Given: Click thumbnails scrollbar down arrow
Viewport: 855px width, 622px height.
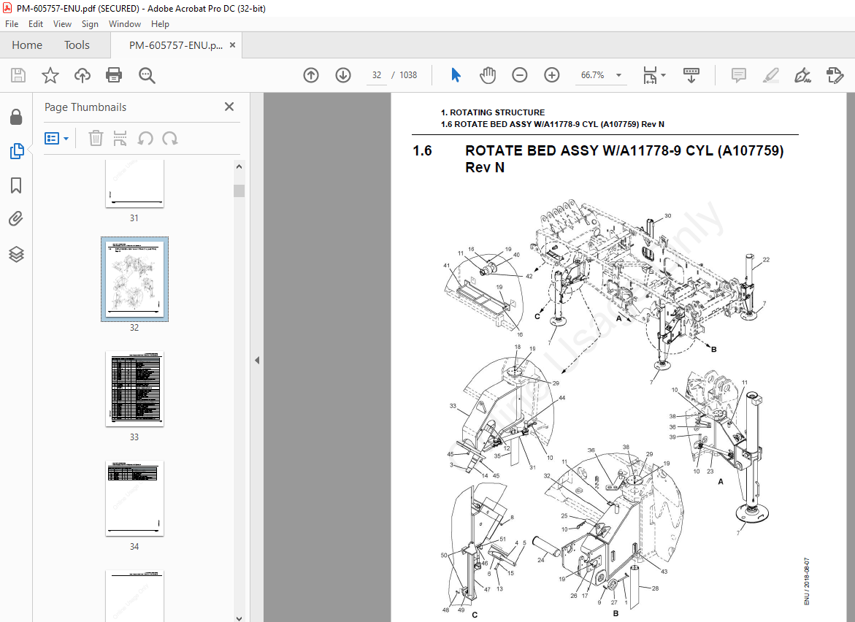Looking at the screenshot, I should click(x=239, y=618).
